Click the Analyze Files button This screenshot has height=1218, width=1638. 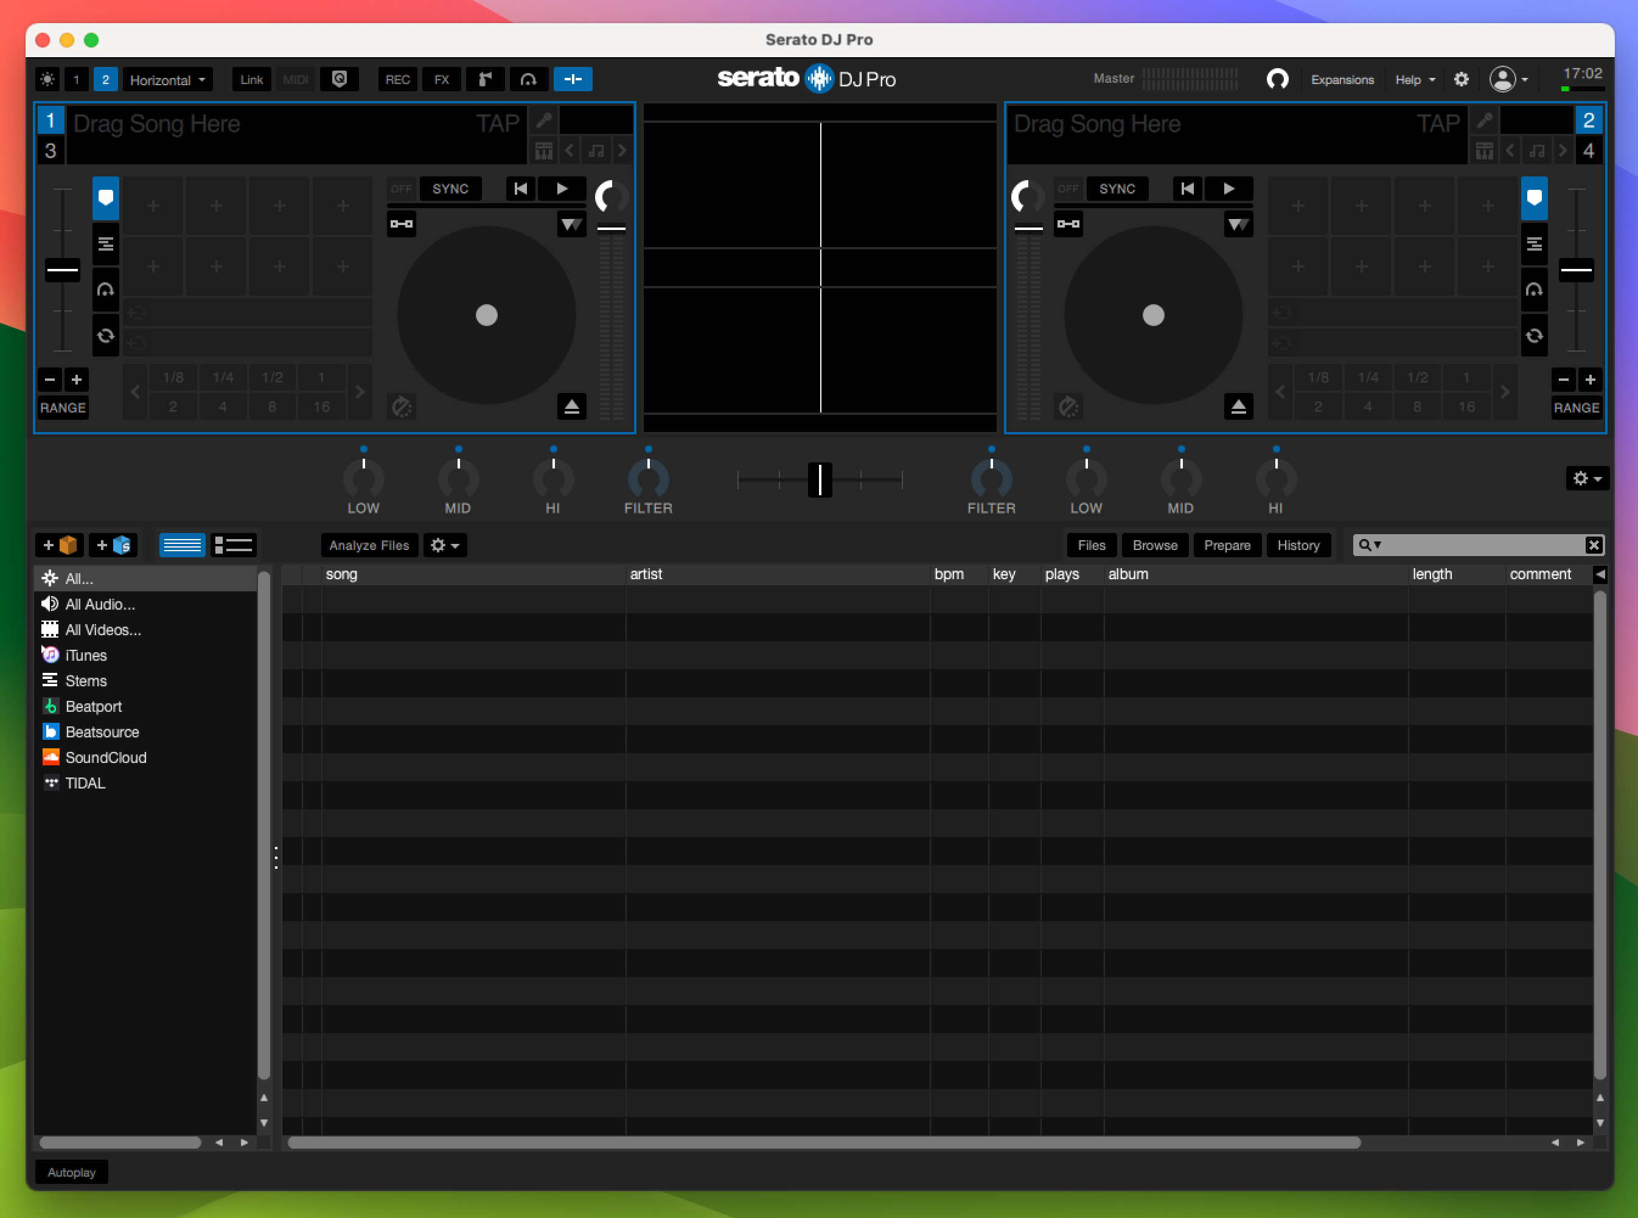point(368,544)
